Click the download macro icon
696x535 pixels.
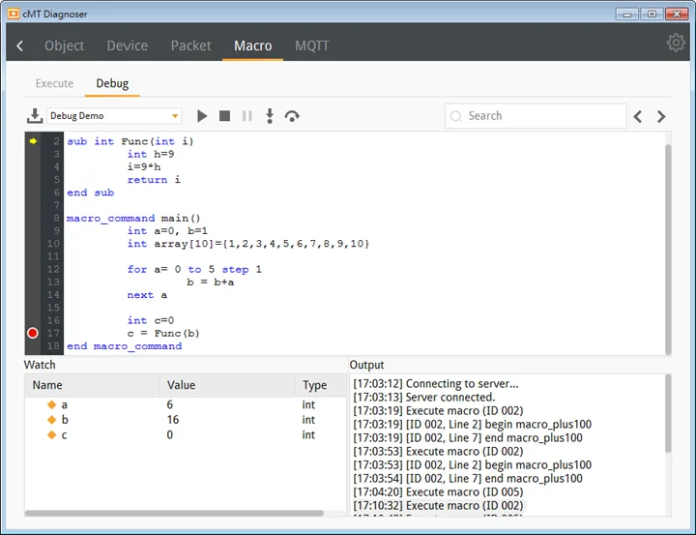(x=35, y=116)
